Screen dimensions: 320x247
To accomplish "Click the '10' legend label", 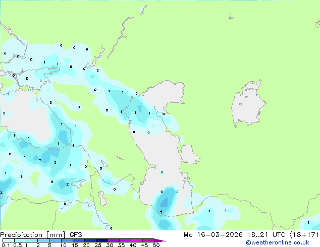I will (63, 245).
